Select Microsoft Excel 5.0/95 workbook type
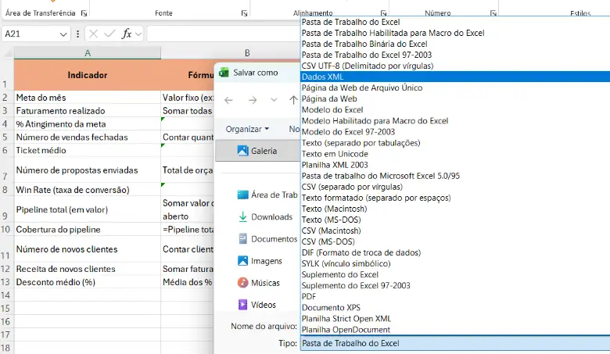The image size is (610, 354). point(456,176)
